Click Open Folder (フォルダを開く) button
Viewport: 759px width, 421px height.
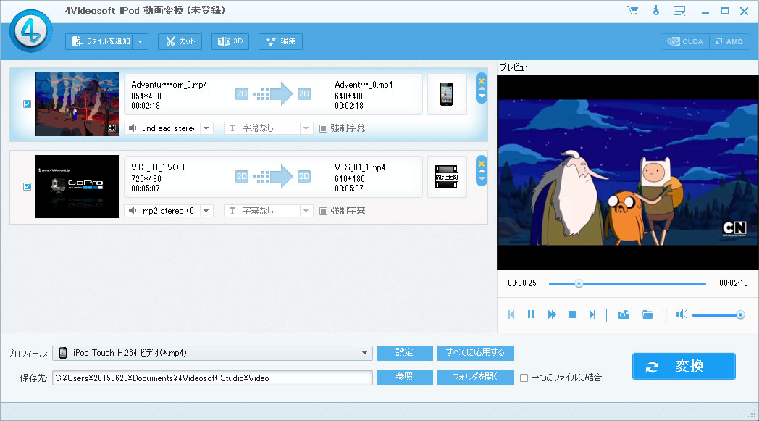tap(475, 378)
